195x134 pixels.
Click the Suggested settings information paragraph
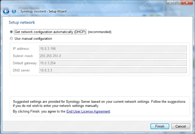coord(99,104)
